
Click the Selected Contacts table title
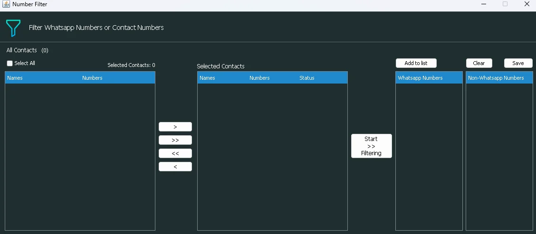tap(220, 66)
